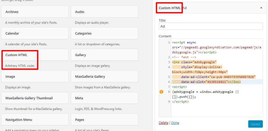Select the Pages widget
The image size is (268, 131).
104,120
